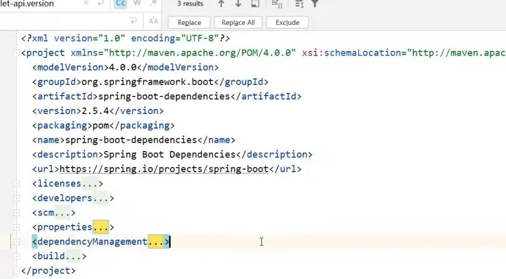This screenshot has width=506, height=279.
Task: Select all occurrences icon
Action: [x=277, y=4]
